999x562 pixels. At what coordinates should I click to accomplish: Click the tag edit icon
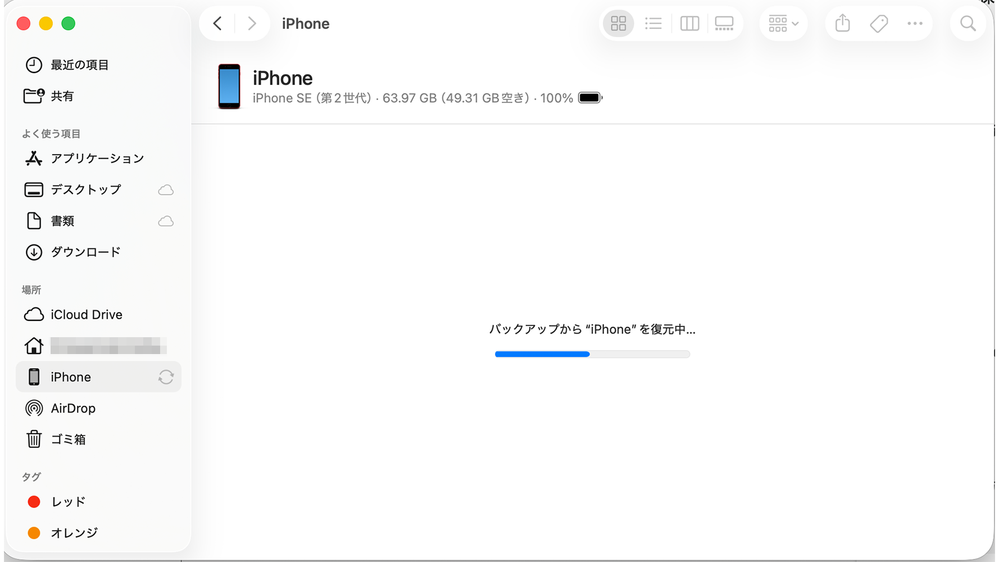click(879, 24)
